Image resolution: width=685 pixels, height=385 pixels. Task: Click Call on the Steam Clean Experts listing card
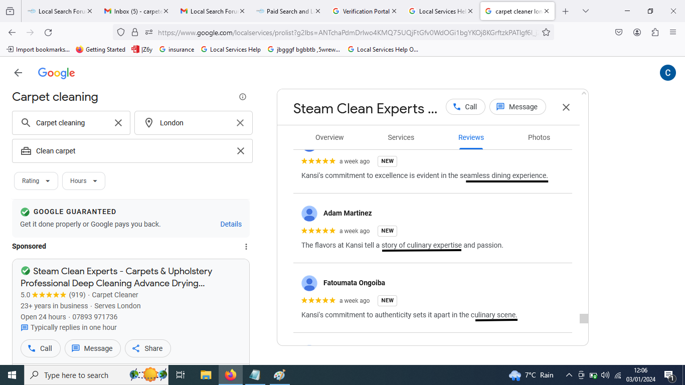(41, 348)
